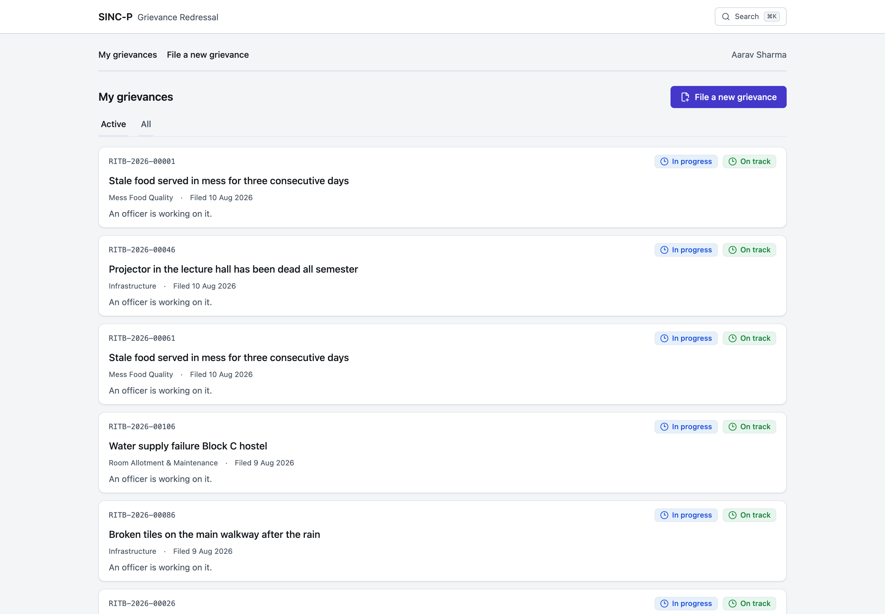Switch to the All grievances tab

[146, 124]
